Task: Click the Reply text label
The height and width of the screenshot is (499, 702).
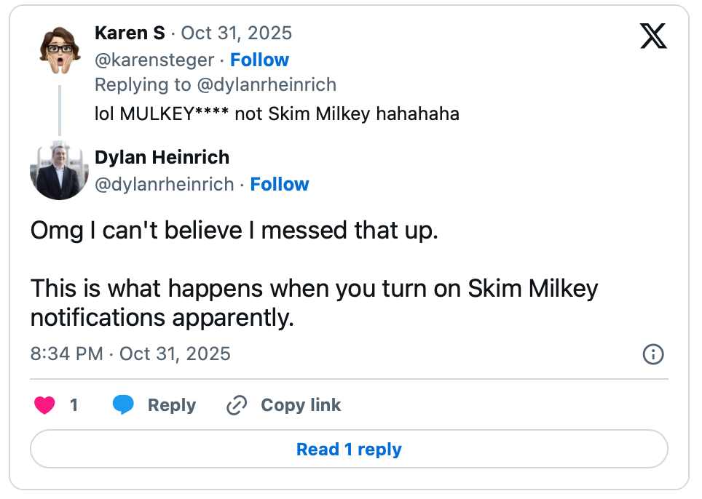Action: (x=172, y=405)
